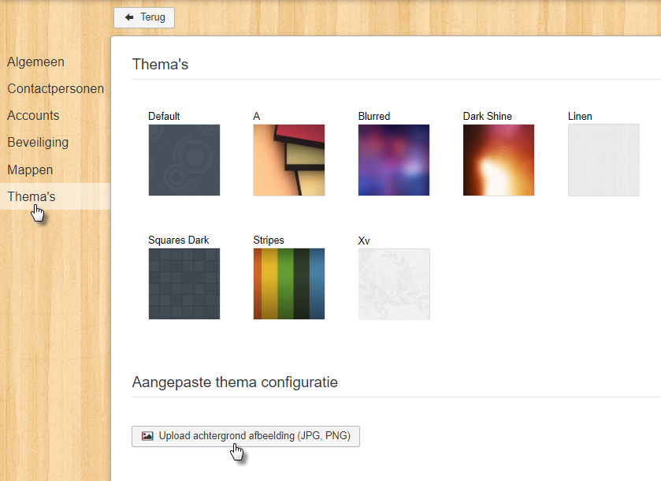Click the Dark Shine label text
661x481 pixels.
tap(488, 116)
